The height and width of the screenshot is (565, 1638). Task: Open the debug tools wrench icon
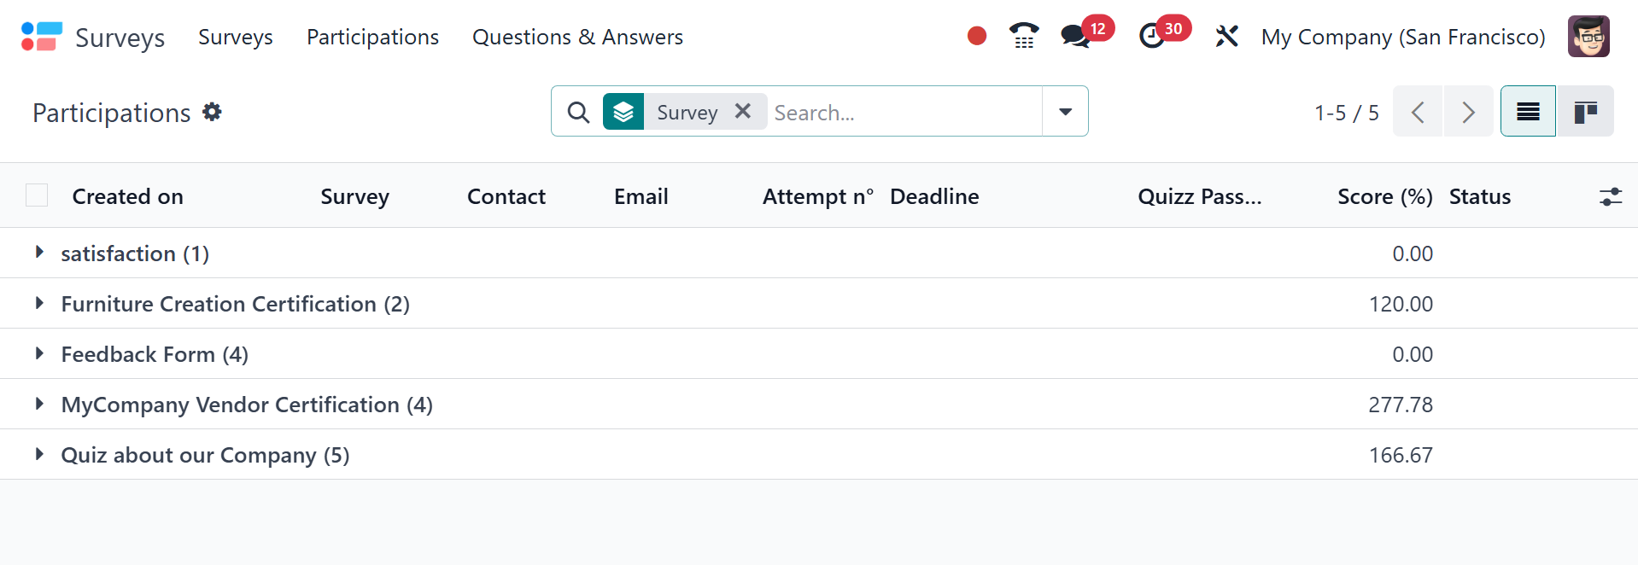(x=1226, y=37)
